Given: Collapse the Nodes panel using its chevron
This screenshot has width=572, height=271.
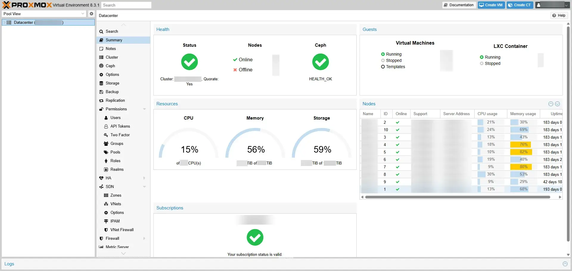Looking at the screenshot, I should tap(550, 104).
